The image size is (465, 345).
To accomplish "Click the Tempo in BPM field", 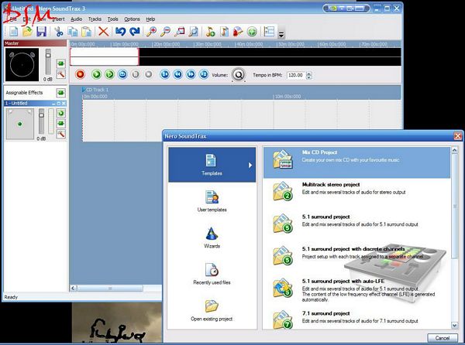I will [x=296, y=75].
